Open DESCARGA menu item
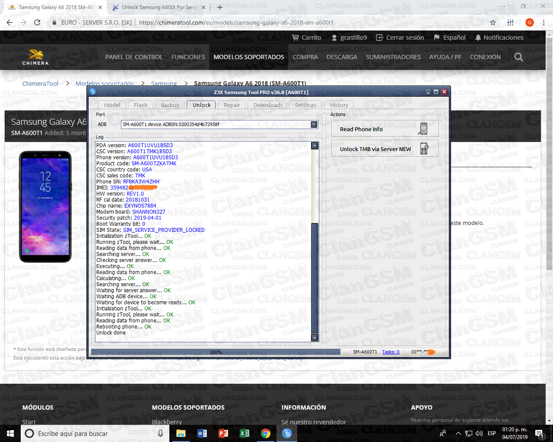Screen dimensions: 553x442 pyautogui.click(x=342, y=57)
